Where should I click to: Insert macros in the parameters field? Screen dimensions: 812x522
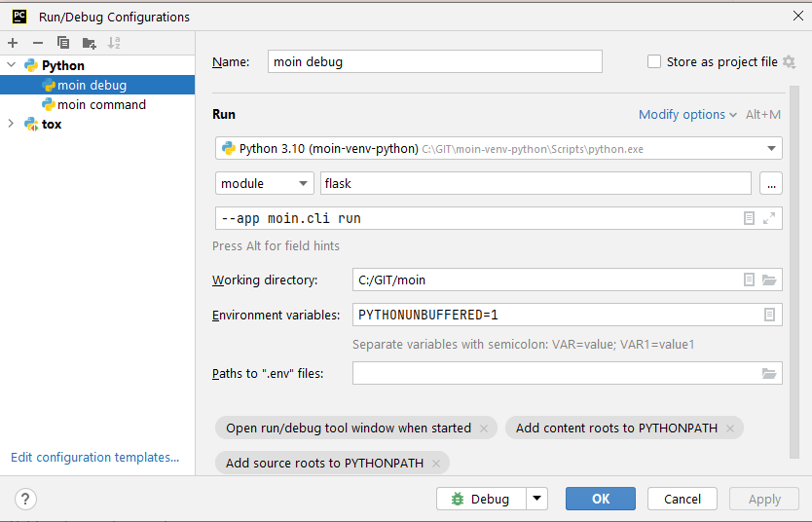point(749,218)
